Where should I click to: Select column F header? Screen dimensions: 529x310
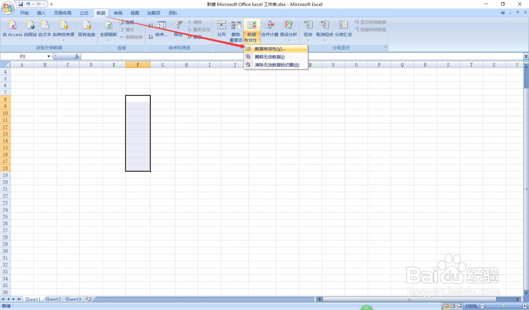(138, 65)
